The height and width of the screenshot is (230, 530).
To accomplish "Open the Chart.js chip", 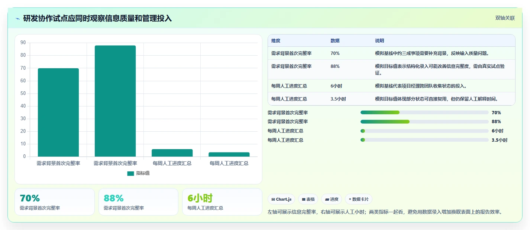I will (x=281, y=199).
